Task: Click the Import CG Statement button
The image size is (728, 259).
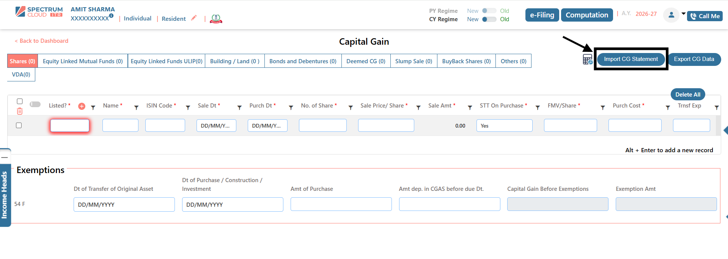Action: click(x=631, y=59)
